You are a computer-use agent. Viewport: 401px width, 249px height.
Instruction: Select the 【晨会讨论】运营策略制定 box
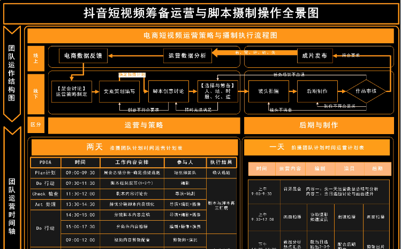(72, 91)
